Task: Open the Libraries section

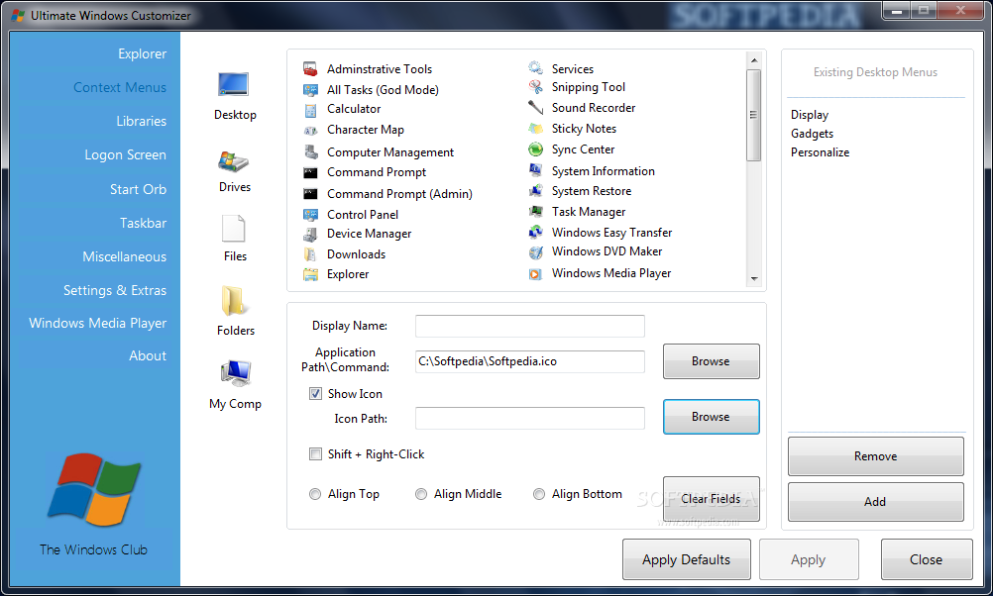Action: click(x=142, y=121)
